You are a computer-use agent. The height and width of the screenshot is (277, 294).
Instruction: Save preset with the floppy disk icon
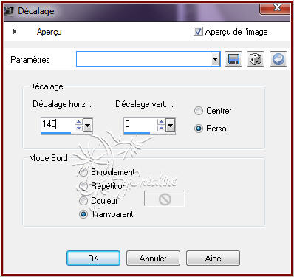[x=233, y=59]
